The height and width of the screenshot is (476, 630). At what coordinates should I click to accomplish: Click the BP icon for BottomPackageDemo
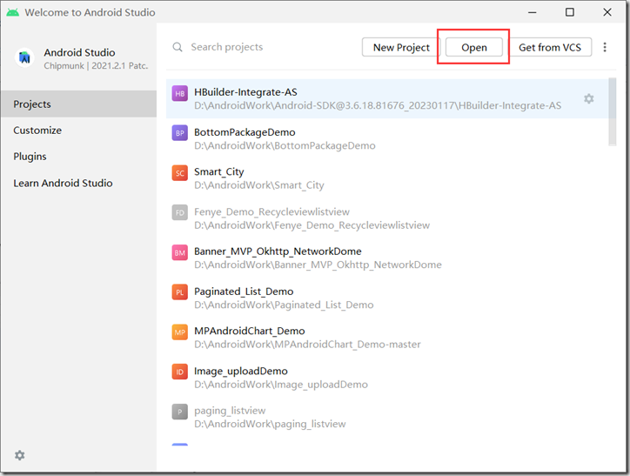point(179,133)
